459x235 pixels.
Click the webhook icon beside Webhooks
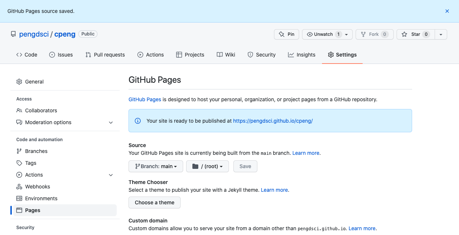coord(19,187)
